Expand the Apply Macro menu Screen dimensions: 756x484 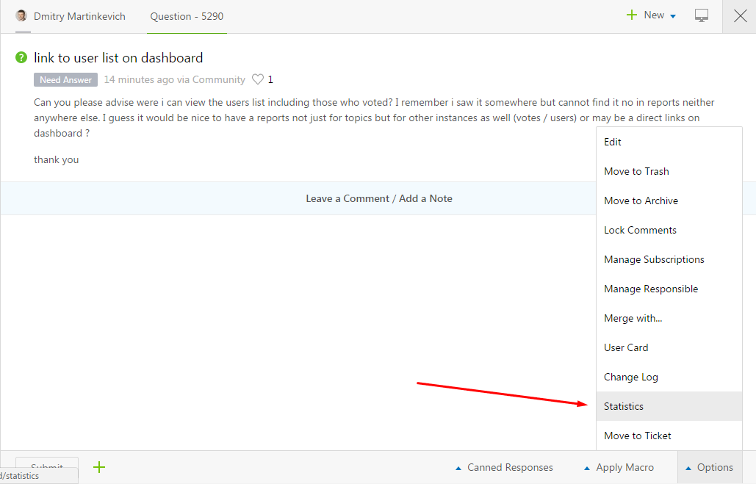[619, 467]
